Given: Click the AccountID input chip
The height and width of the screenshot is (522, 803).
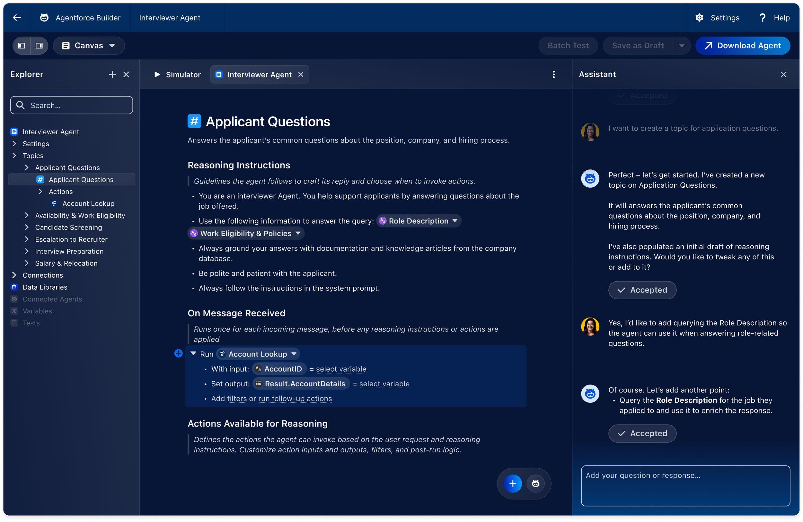Looking at the screenshot, I should click(279, 369).
